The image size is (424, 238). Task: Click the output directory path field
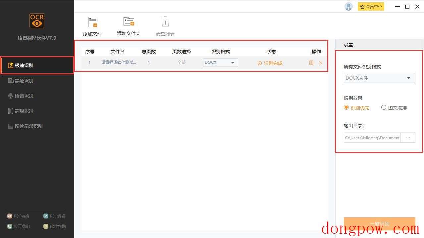(372, 138)
